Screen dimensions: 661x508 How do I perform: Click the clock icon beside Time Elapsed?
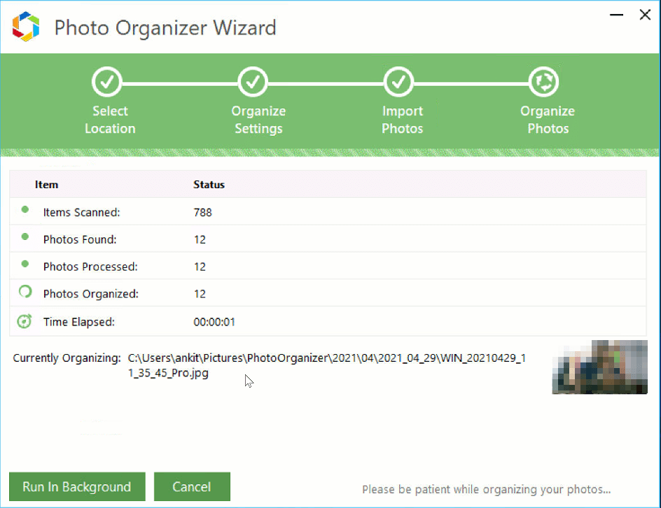coord(25,321)
